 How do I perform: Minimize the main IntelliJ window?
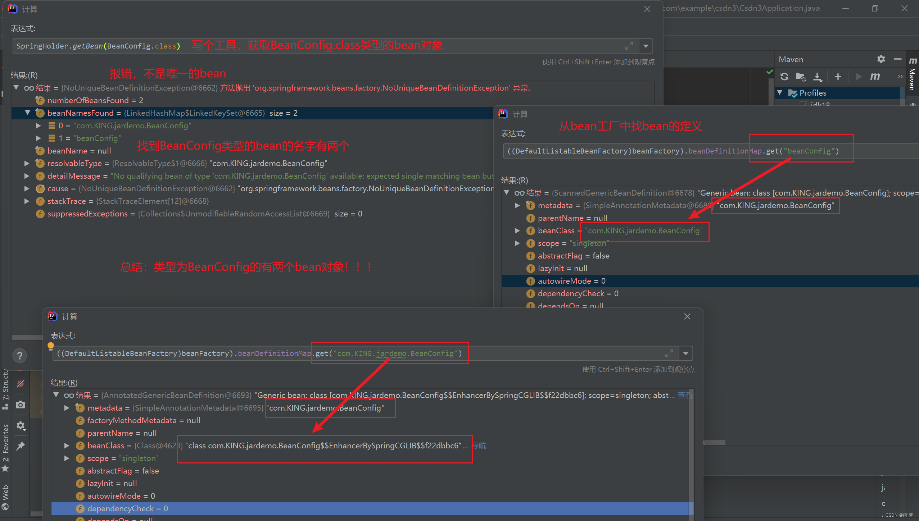pos(846,9)
